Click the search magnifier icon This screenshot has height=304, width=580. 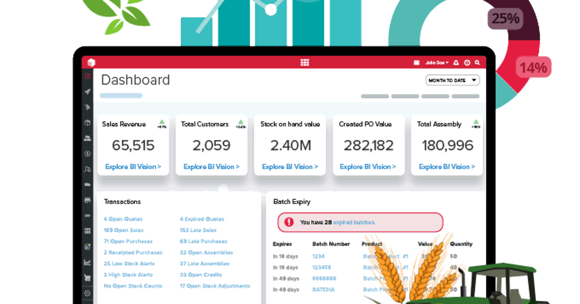point(477,63)
